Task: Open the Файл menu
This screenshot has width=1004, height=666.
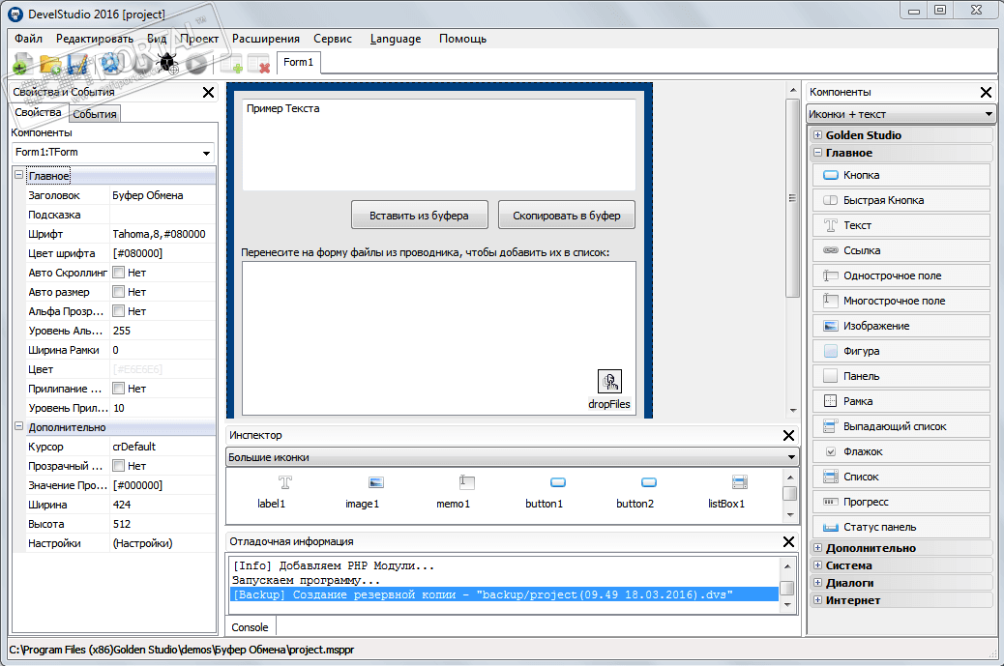Action: point(28,39)
